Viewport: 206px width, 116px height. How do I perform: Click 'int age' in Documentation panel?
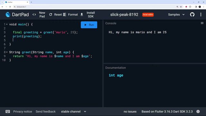point(116,75)
